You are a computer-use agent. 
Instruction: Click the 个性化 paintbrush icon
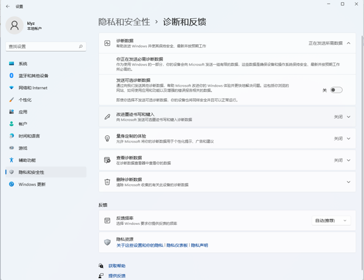click(x=12, y=100)
